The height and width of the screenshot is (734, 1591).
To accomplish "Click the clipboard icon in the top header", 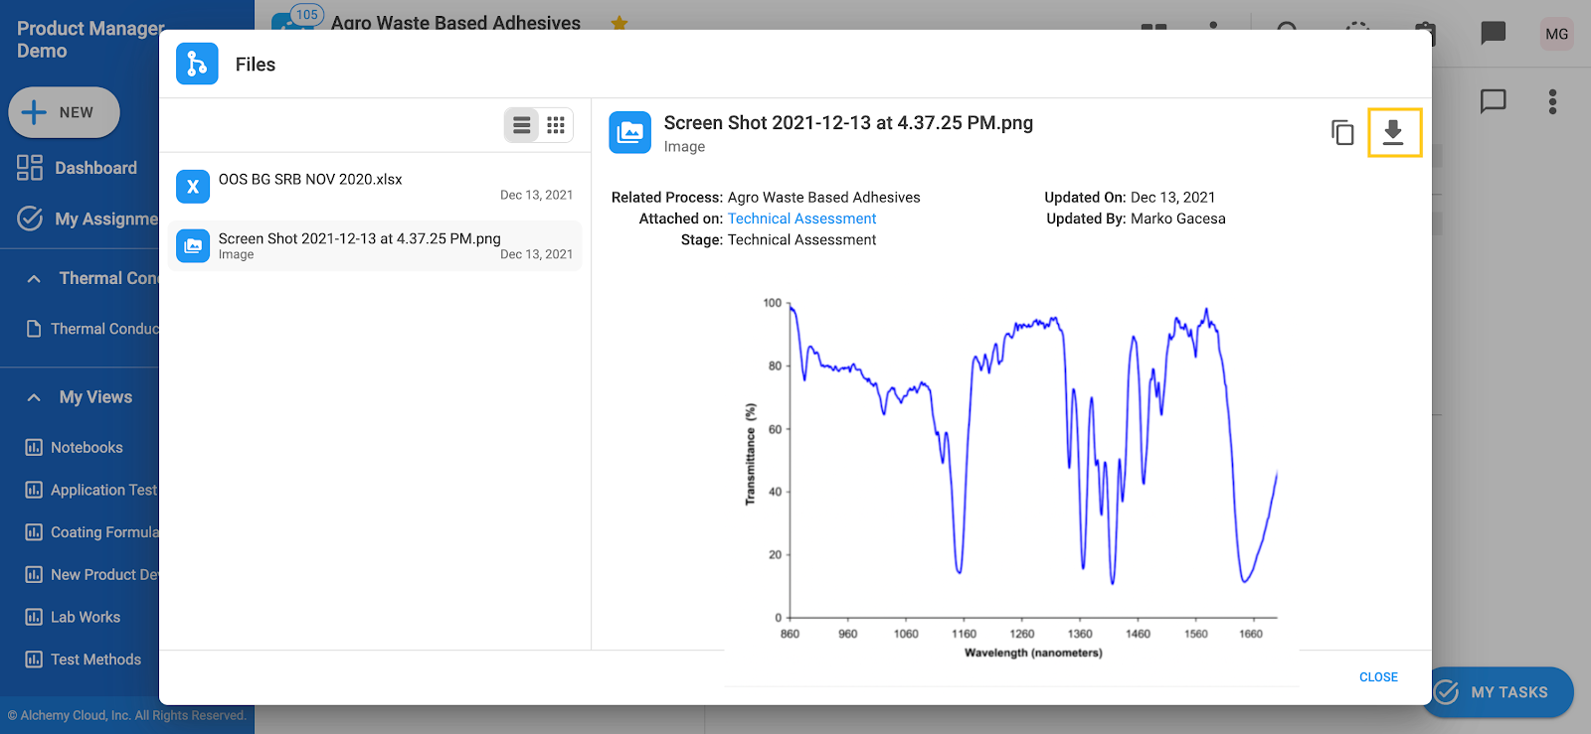I will (1425, 33).
